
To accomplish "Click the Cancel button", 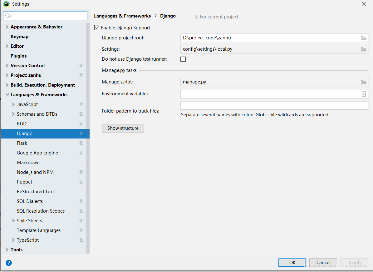I will (x=323, y=263).
